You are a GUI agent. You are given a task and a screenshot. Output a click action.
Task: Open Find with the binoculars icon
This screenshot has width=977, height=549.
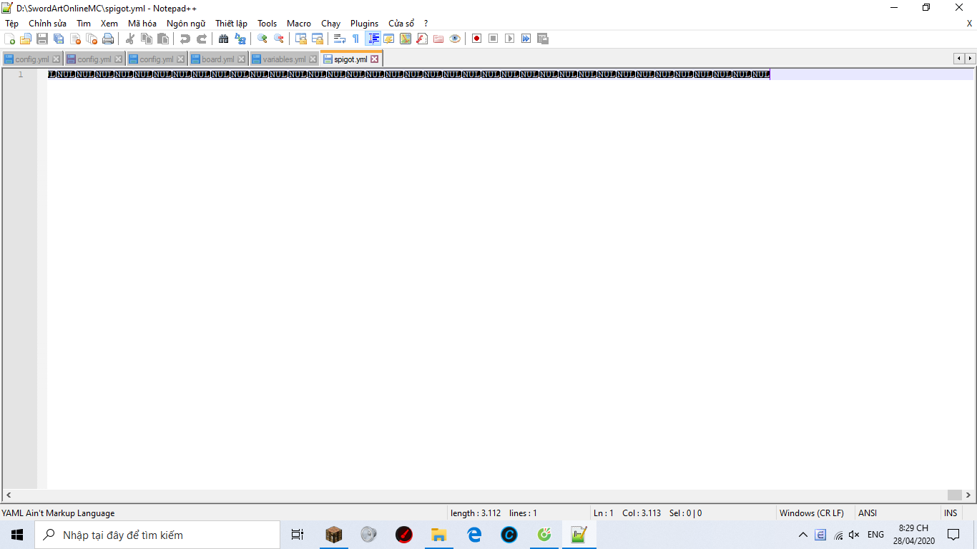(x=224, y=39)
